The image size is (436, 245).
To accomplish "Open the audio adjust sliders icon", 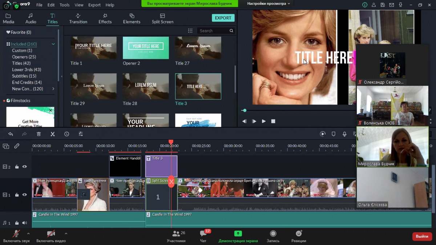I will [x=81, y=134].
